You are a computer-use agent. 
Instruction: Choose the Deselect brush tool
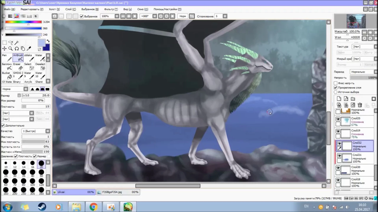(x=40, y=66)
